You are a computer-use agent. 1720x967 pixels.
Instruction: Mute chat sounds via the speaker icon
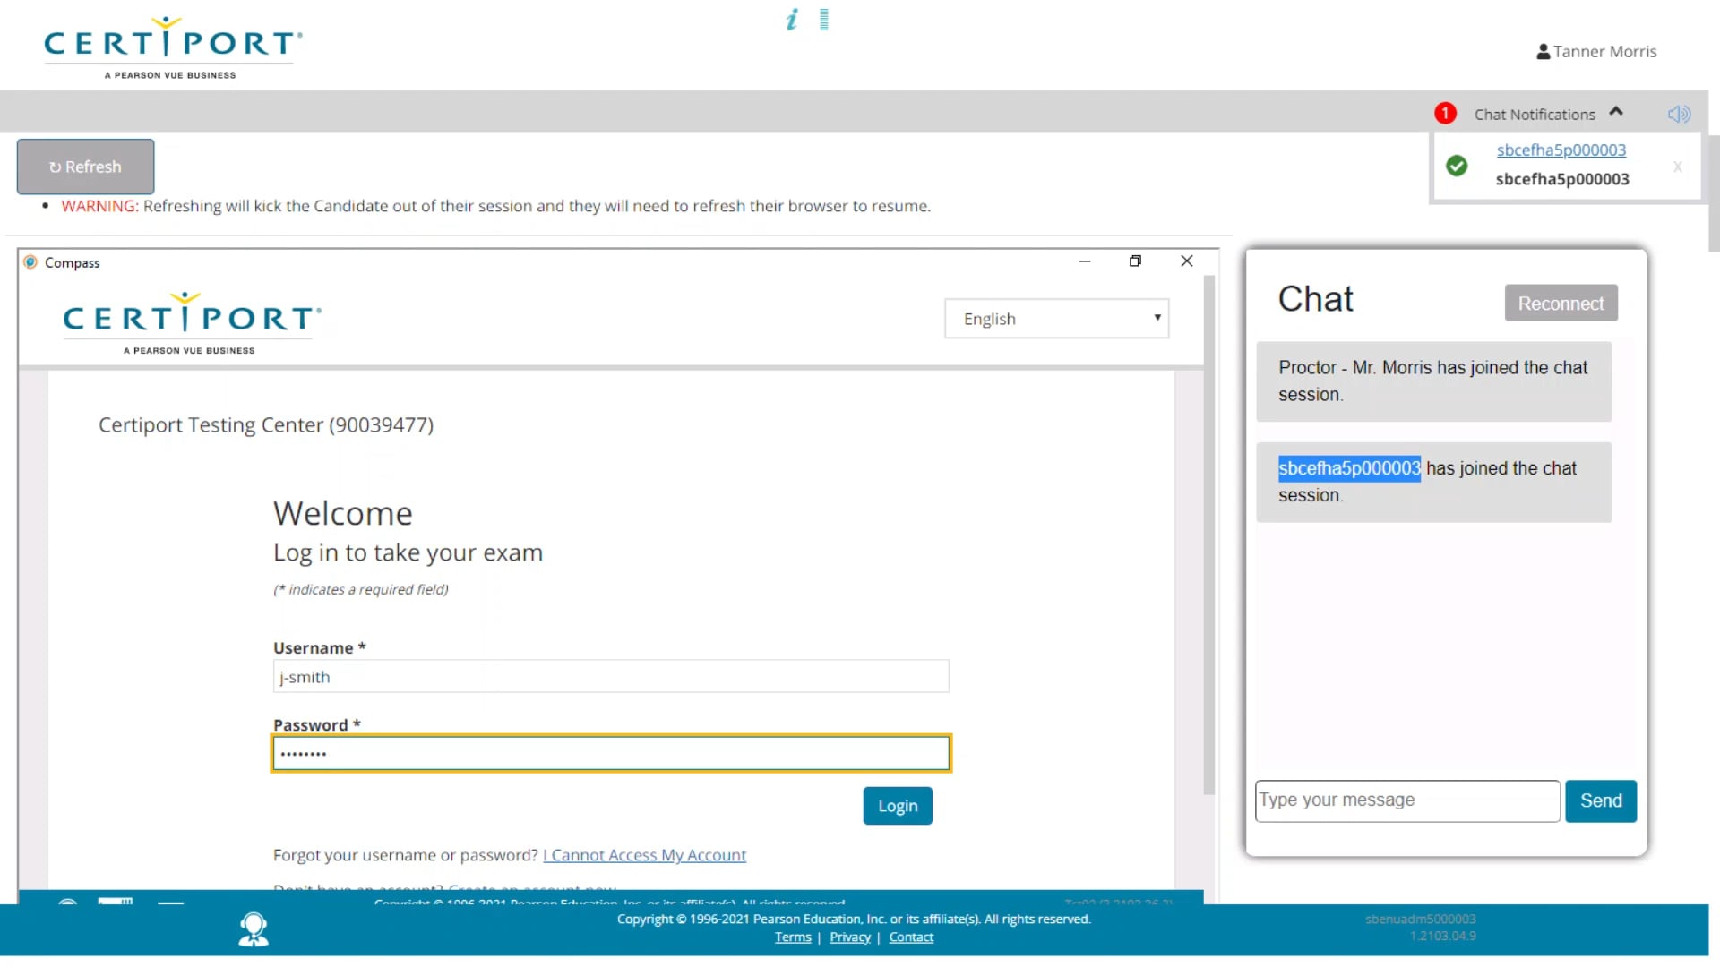[x=1679, y=114]
